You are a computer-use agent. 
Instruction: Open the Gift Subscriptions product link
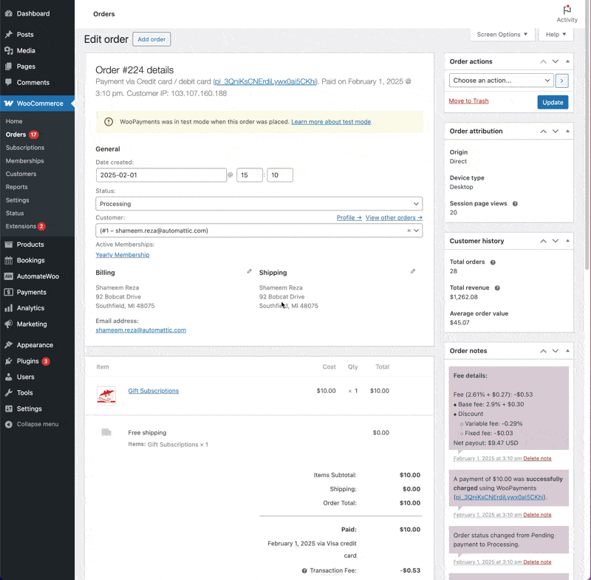point(154,391)
